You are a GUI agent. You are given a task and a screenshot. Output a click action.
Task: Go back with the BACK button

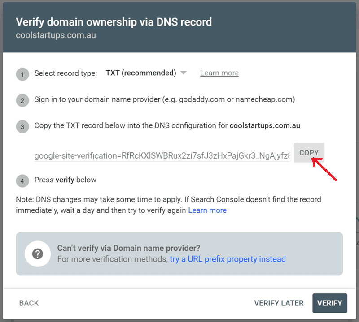[29, 303]
